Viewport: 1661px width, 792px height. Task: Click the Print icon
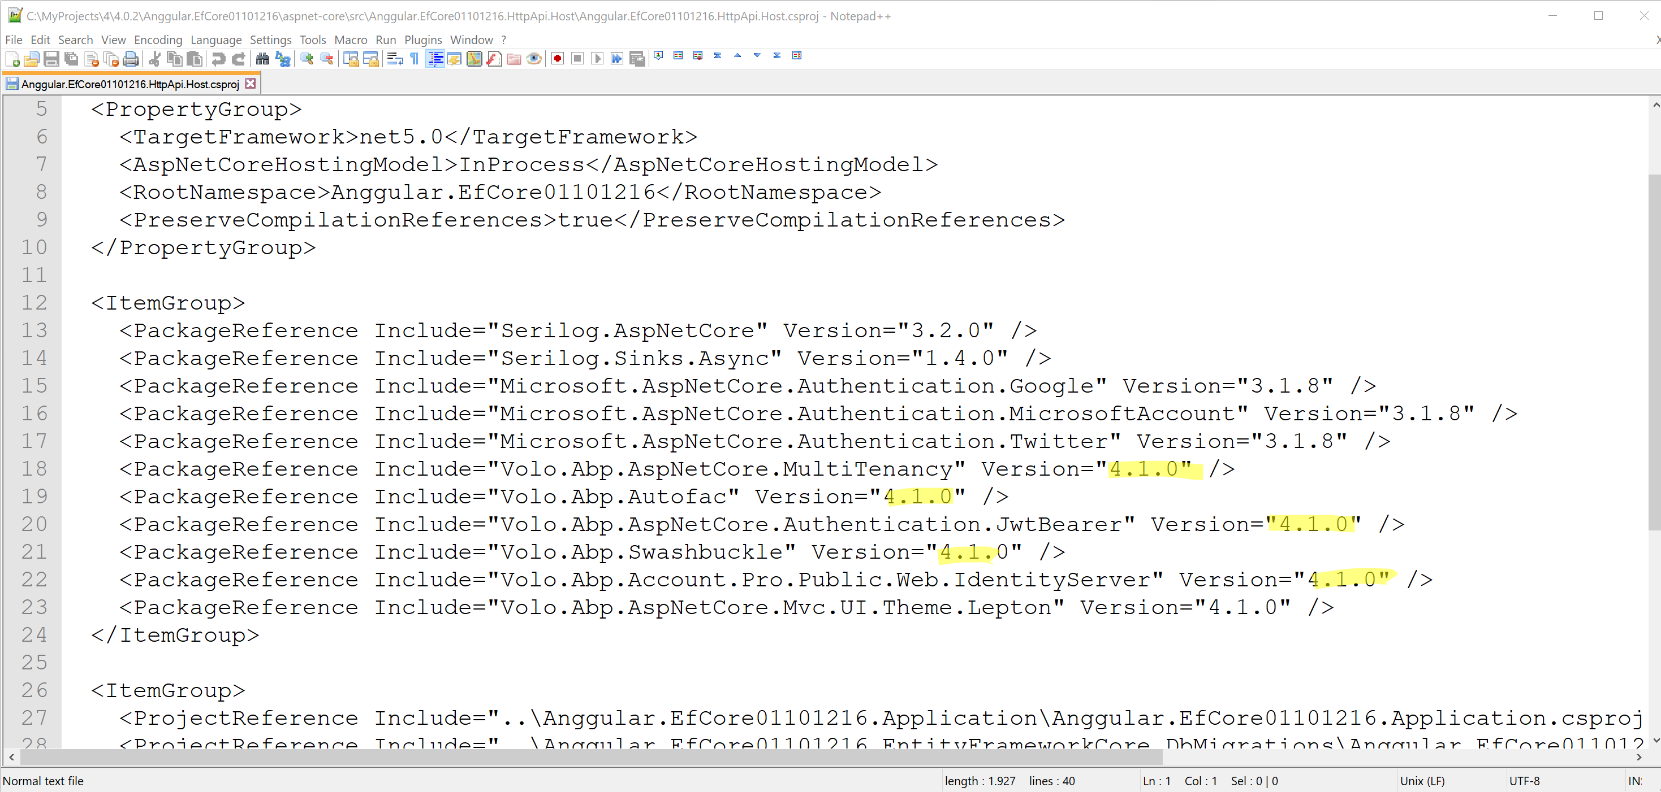131,59
